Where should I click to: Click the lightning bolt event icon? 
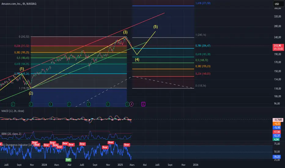pos(131,104)
